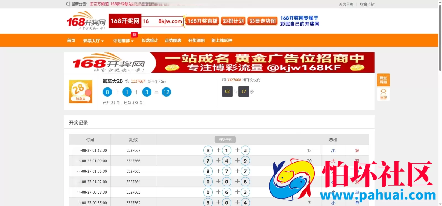This screenshot has height=206, width=442.
Task: Click period number 3327662 in table
Action: click(x=133, y=203)
